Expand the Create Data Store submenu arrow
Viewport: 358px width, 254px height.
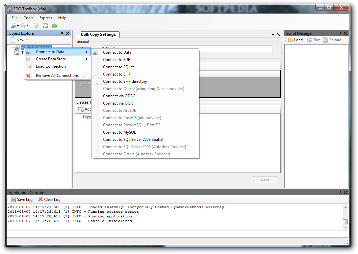tap(87, 59)
